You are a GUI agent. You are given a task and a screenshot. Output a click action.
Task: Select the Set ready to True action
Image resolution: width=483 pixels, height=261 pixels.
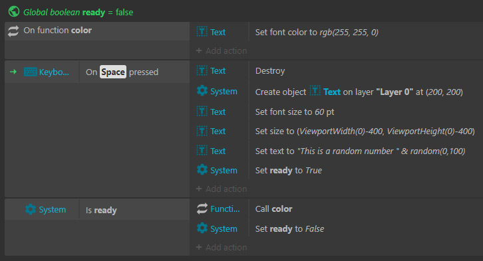(288, 170)
